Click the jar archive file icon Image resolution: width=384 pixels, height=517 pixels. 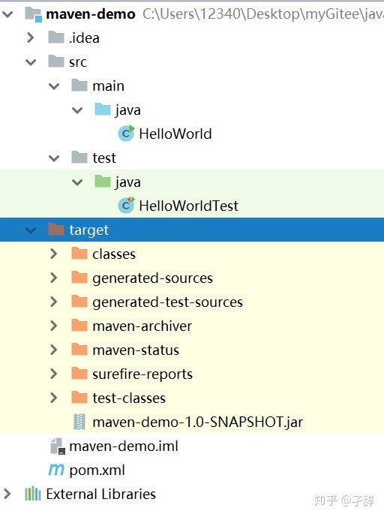click(79, 422)
